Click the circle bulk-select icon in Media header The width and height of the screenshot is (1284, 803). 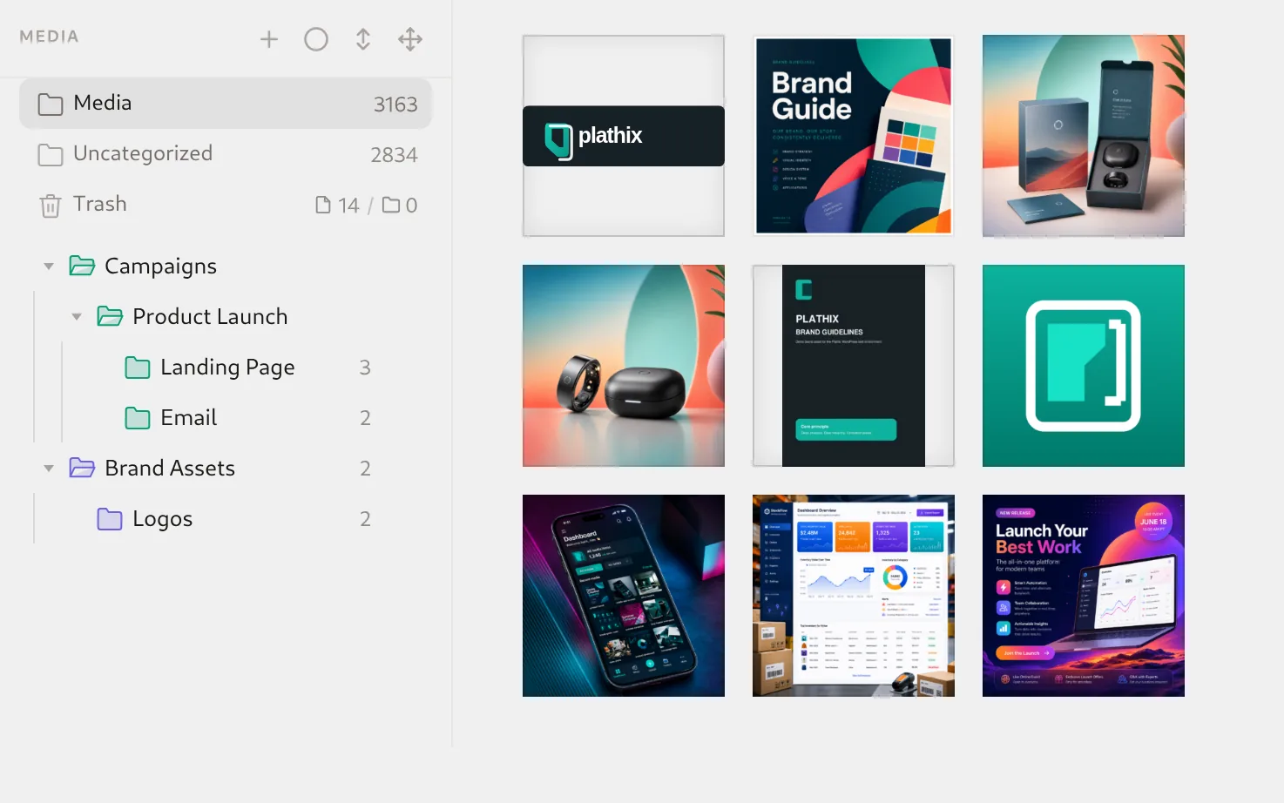tap(316, 39)
